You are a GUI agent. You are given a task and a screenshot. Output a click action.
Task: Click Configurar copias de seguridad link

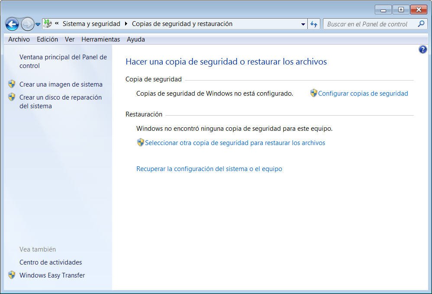(363, 94)
